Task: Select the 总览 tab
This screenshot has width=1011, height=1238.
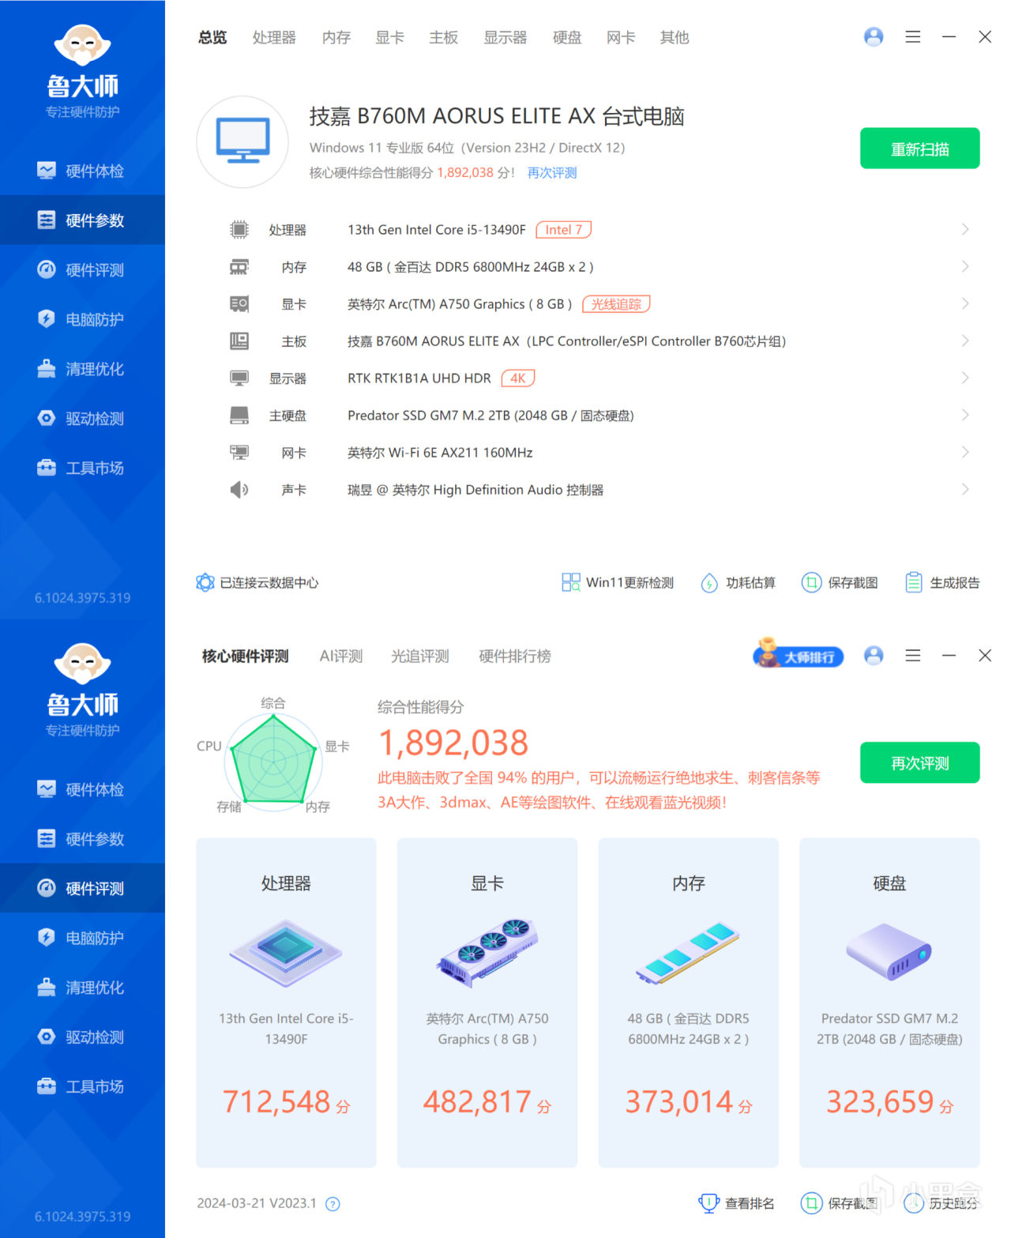Action: click(x=212, y=37)
